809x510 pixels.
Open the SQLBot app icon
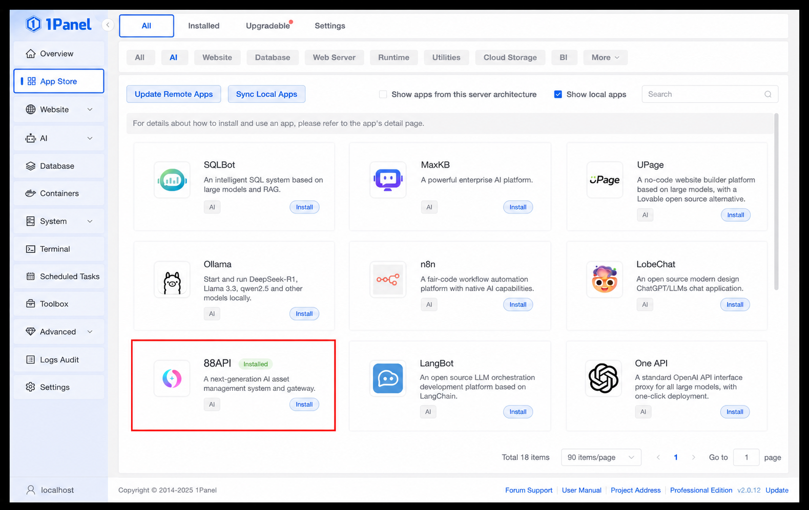tap(172, 180)
